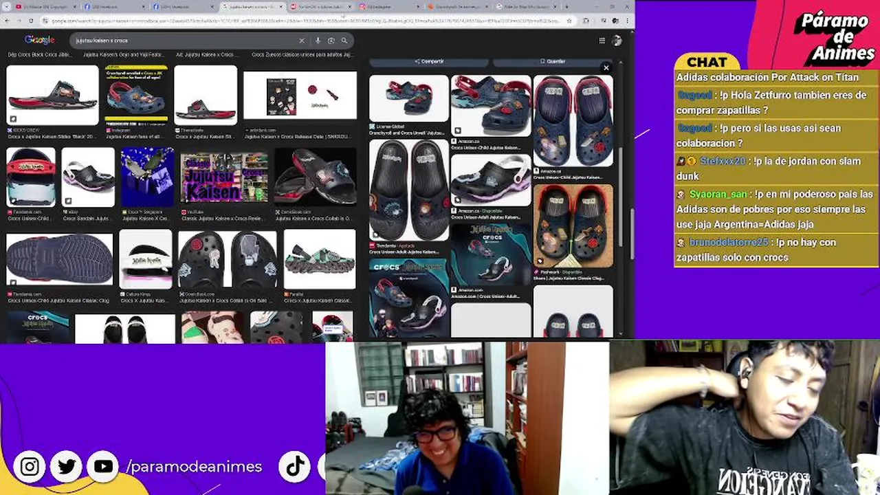Viewport: 880px width, 495px height.
Task: Bookmark this page with the star icon
Action: point(569,21)
